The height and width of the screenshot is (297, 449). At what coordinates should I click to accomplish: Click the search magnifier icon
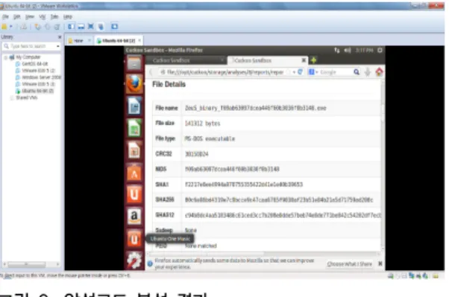(357, 72)
